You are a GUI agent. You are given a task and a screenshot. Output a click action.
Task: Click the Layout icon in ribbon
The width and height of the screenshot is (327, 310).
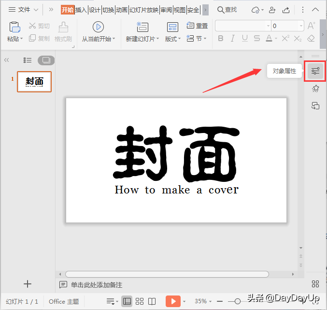pyautogui.click(x=172, y=27)
